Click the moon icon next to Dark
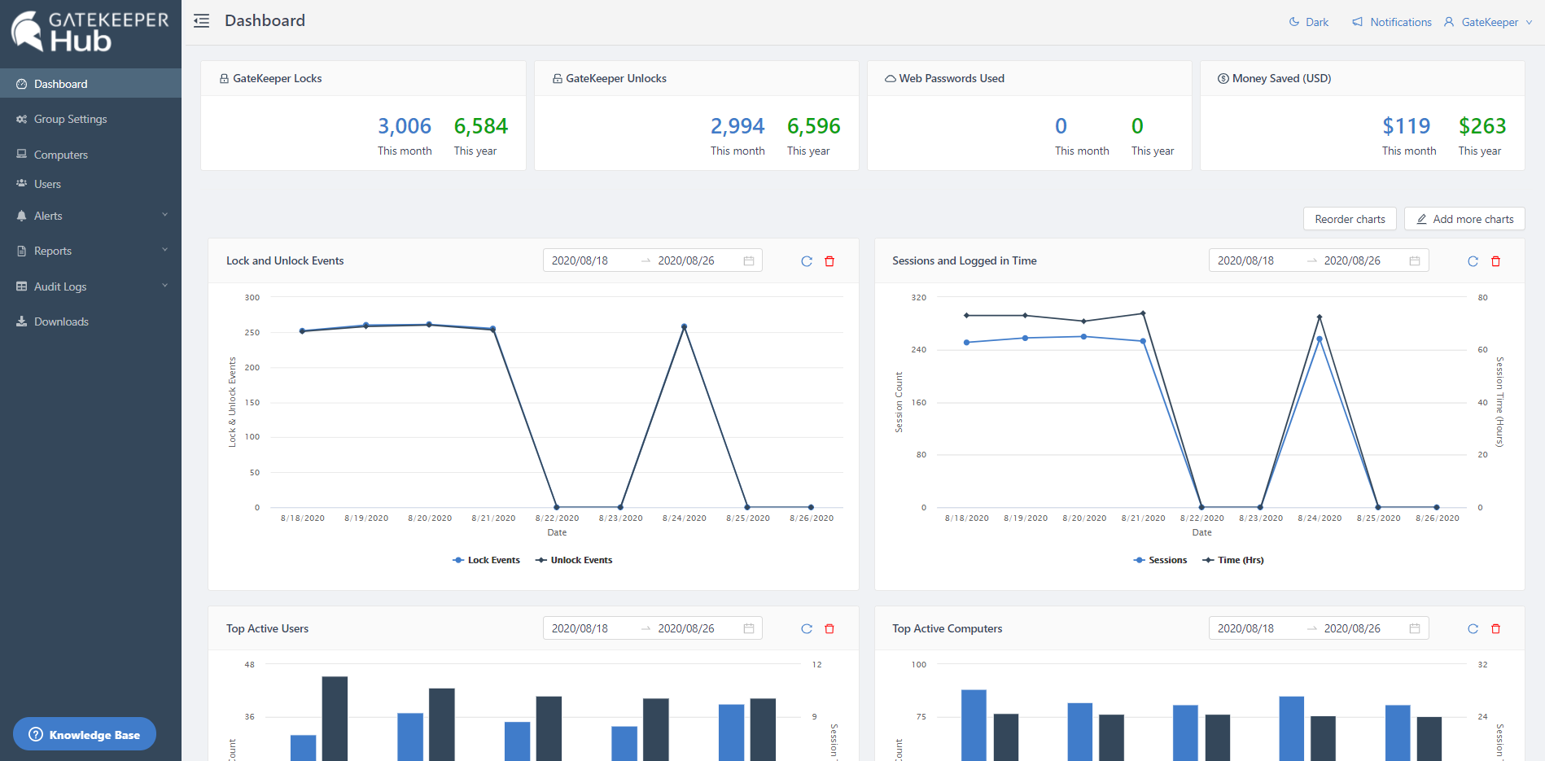1545x761 pixels. [x=1294, y=22]
